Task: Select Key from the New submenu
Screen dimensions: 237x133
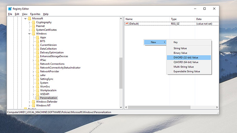Action: pyautogui.click(x=189, y=42)
